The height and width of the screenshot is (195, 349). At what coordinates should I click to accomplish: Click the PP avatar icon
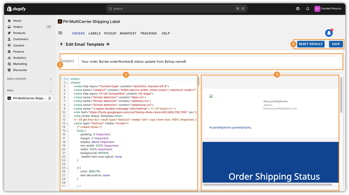pos(317,9)
